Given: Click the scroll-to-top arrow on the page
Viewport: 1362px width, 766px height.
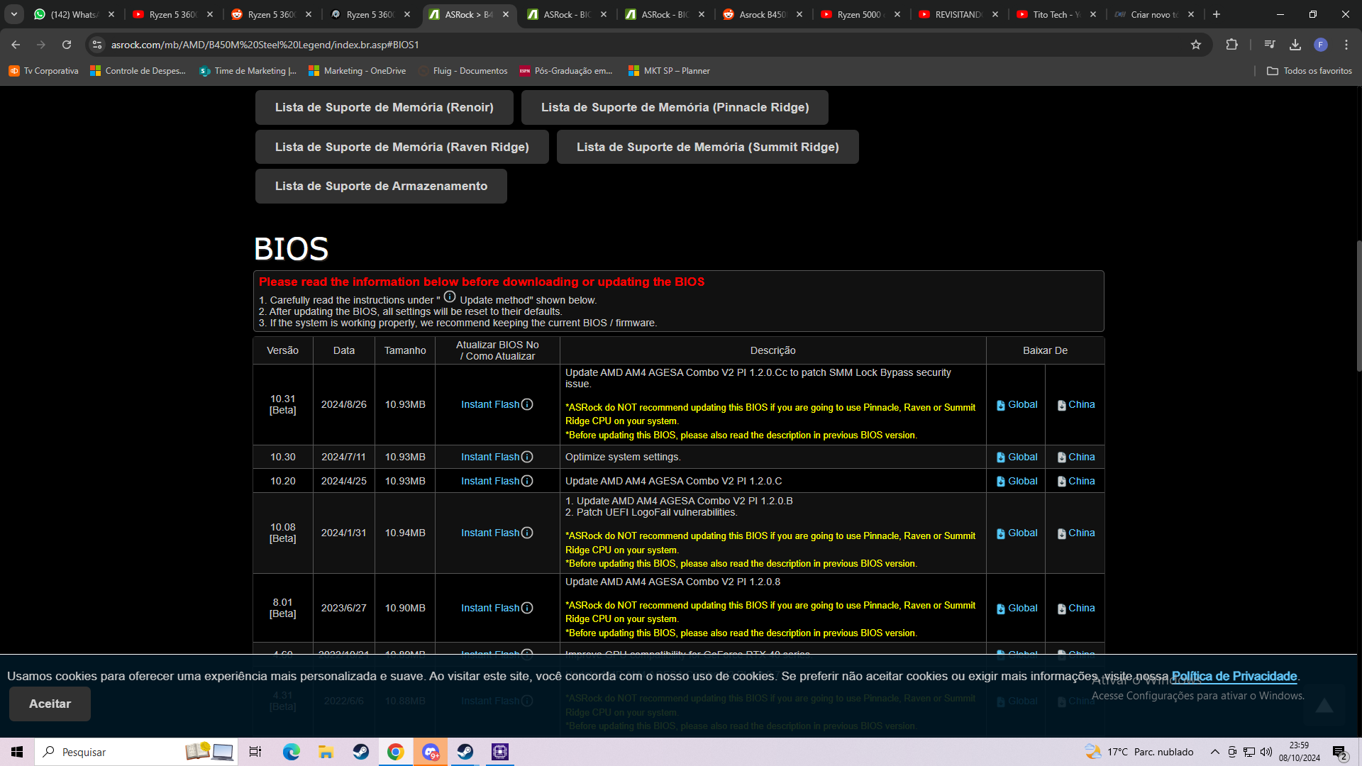Looking at the screenshot, I should (1324, 705).
